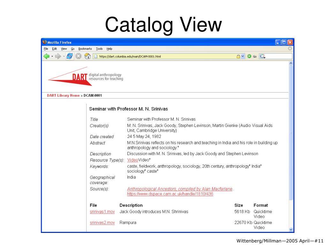Open the Help menu
Image resolution: width=327 pixels, height=245 pixels.
(x=109, y=49)
